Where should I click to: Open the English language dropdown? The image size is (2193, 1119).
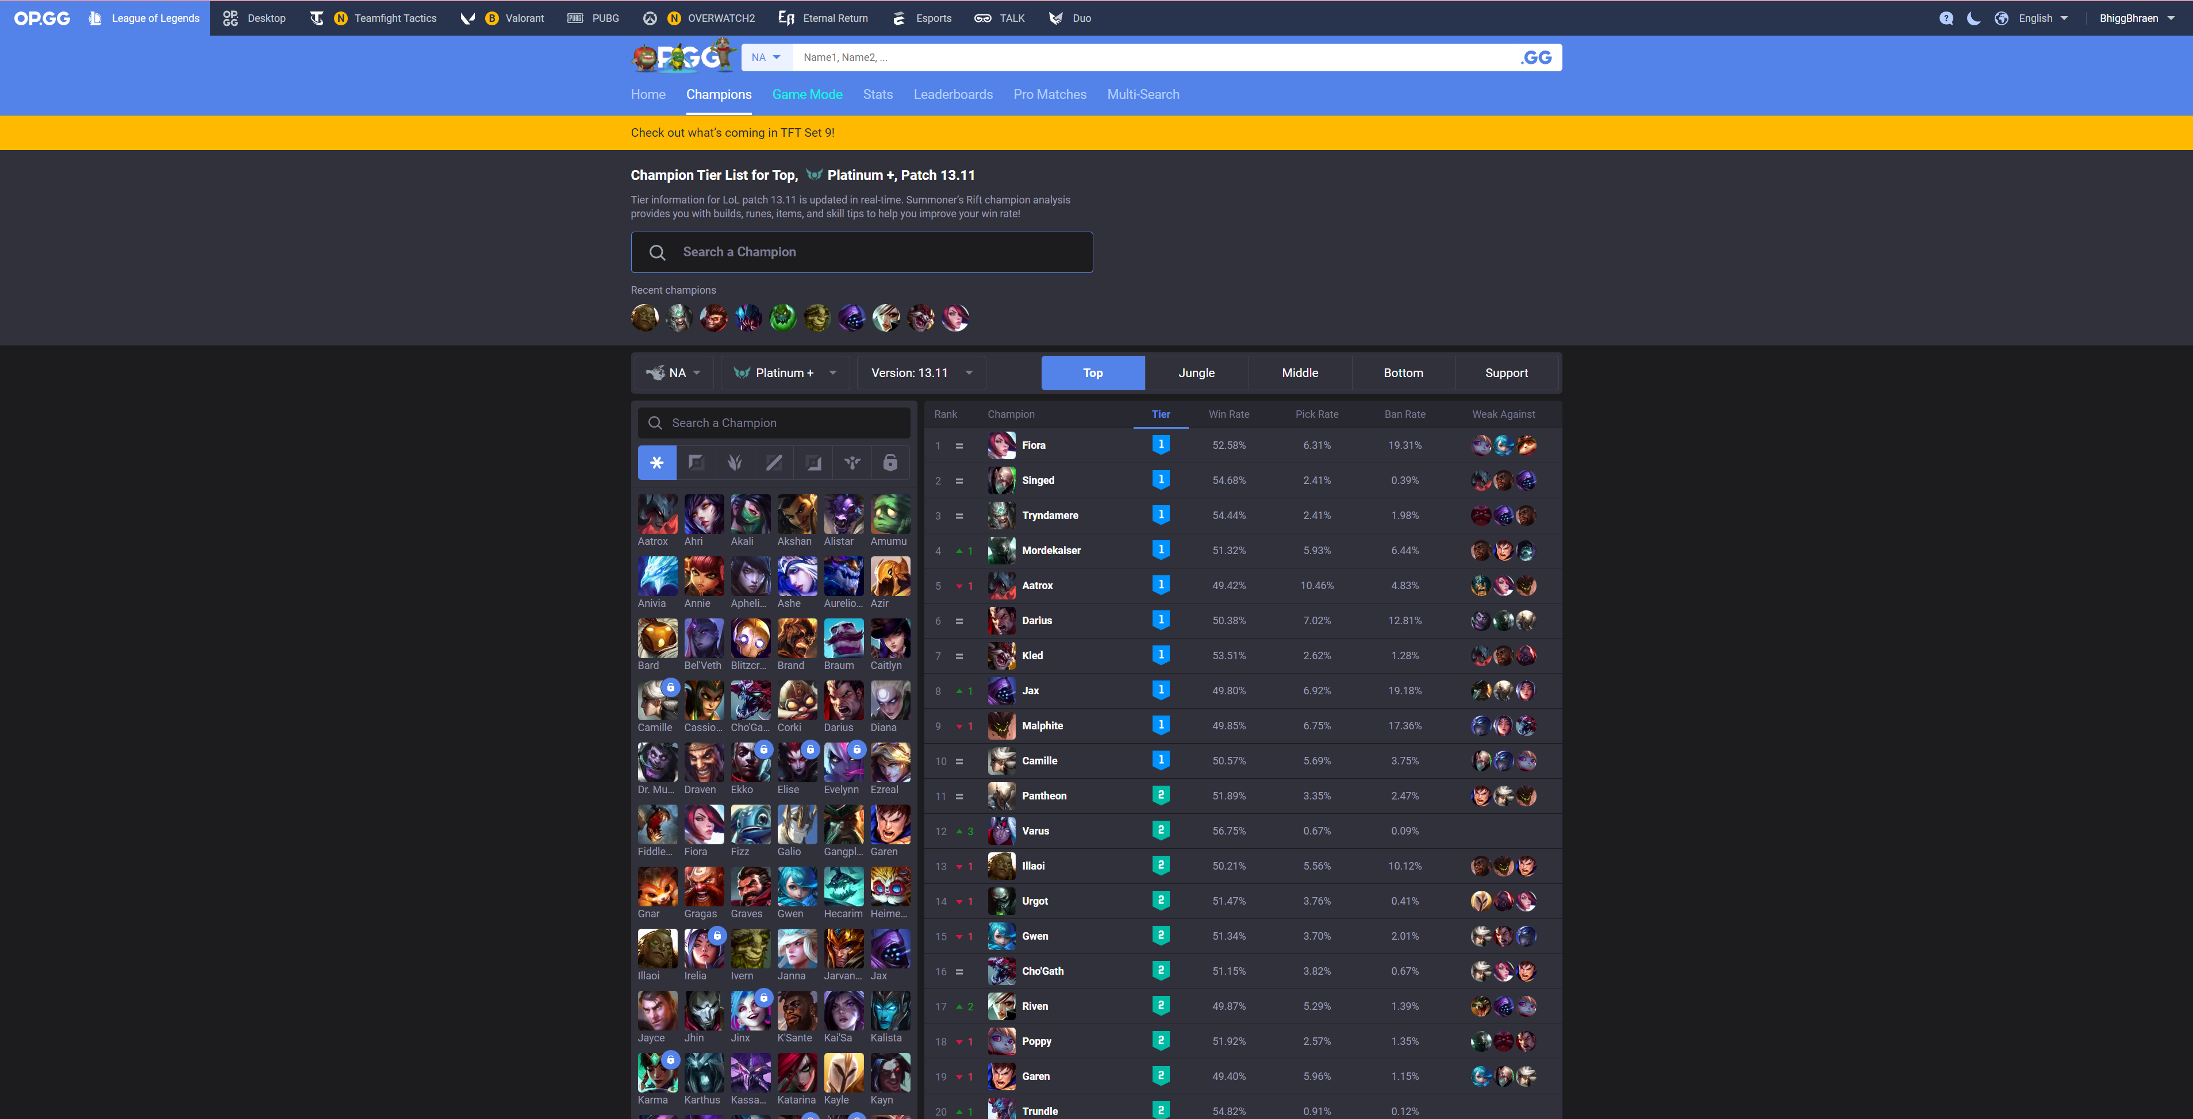[2043, 18]
